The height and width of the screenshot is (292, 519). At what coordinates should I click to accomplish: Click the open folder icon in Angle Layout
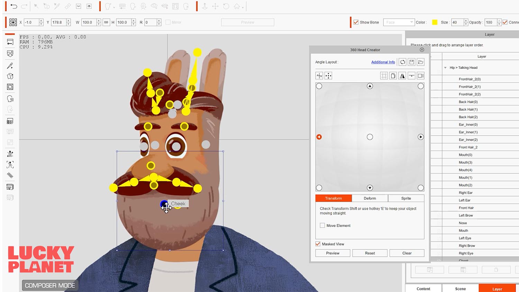pos(420,62)
